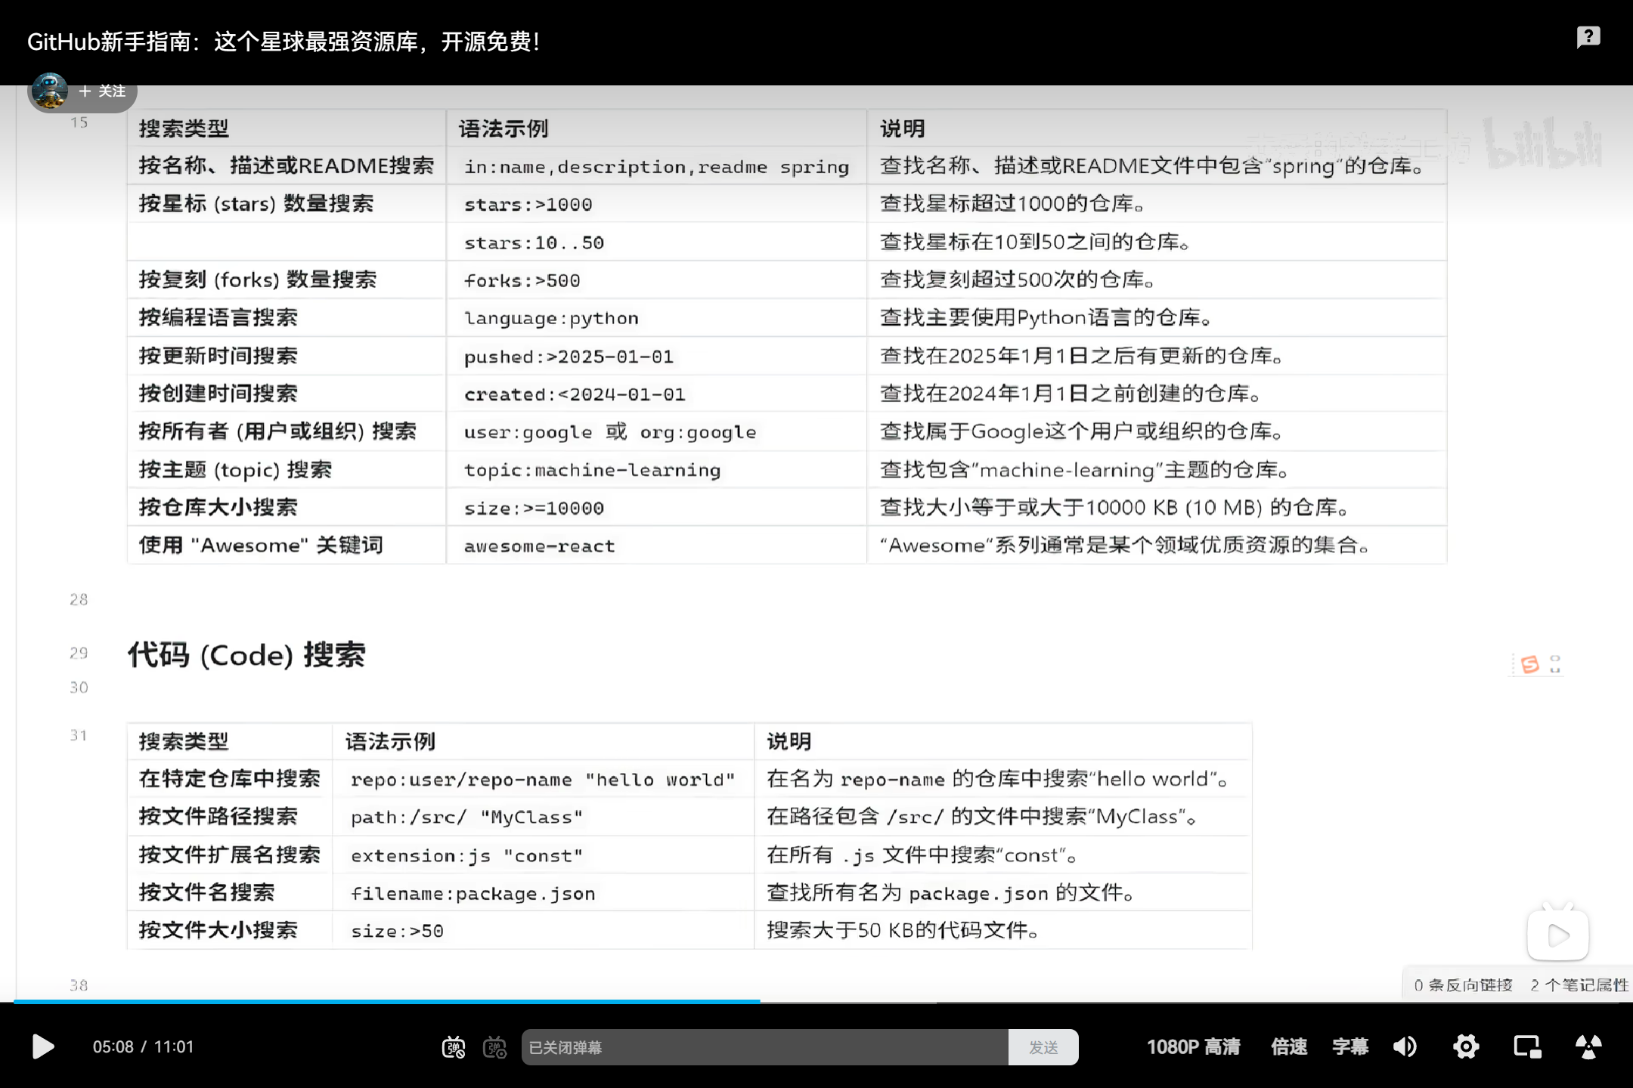Click the floating bilibili play icon

pos(1557,935)
